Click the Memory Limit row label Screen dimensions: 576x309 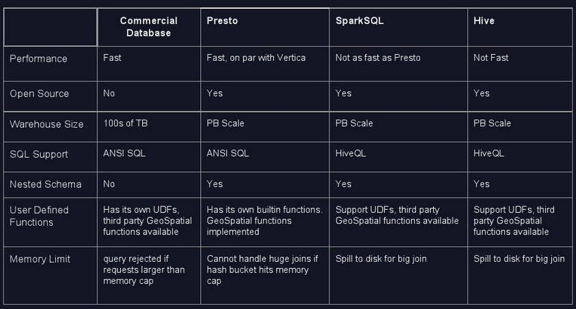(40, 259)
